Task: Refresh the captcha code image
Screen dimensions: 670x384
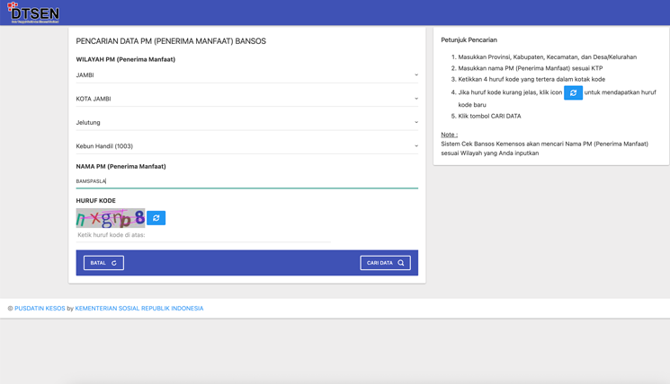Action: point(156,218)
